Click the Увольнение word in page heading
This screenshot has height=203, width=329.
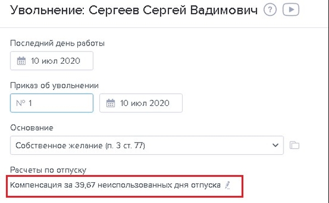47,10
